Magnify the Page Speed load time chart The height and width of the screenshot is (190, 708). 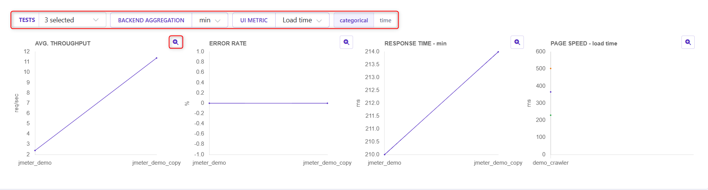pos(688,42)
